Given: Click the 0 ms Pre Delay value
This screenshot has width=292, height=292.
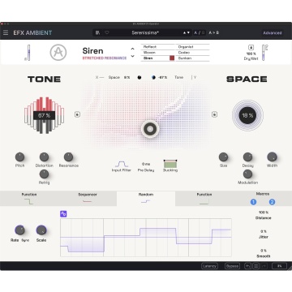Looking at the screenshot, I should pyautogui.click(x=146, y=164).
